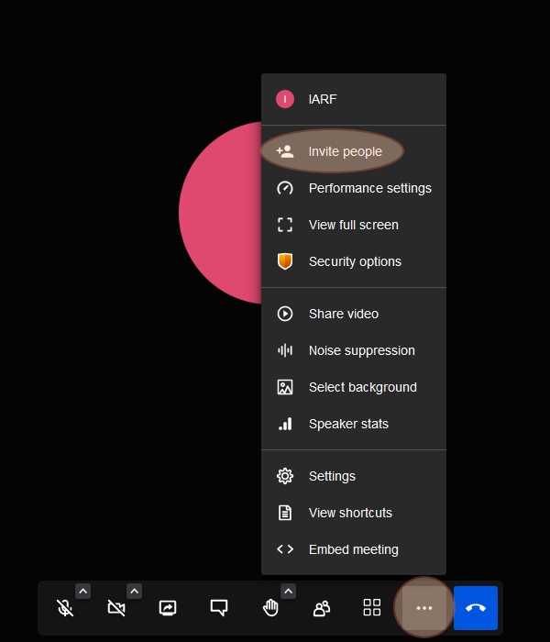Choose View full screen

[353, 225]
